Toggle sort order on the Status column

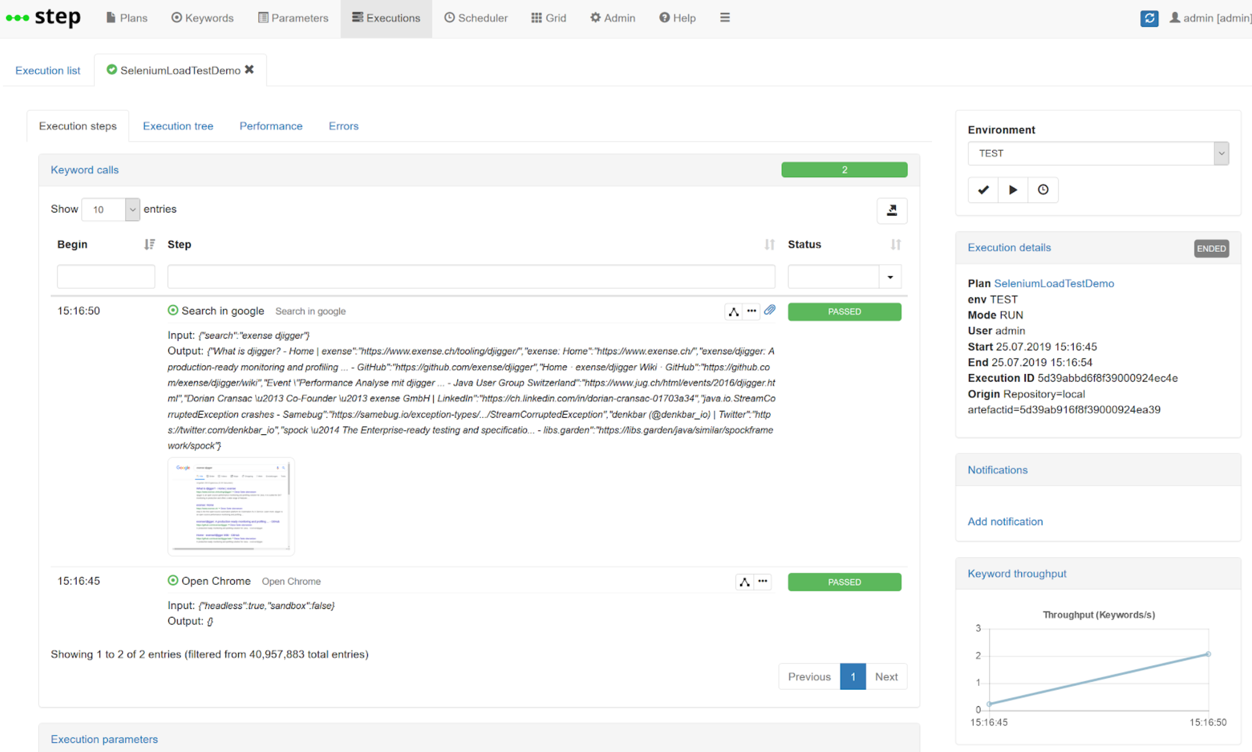coord(896,244)
